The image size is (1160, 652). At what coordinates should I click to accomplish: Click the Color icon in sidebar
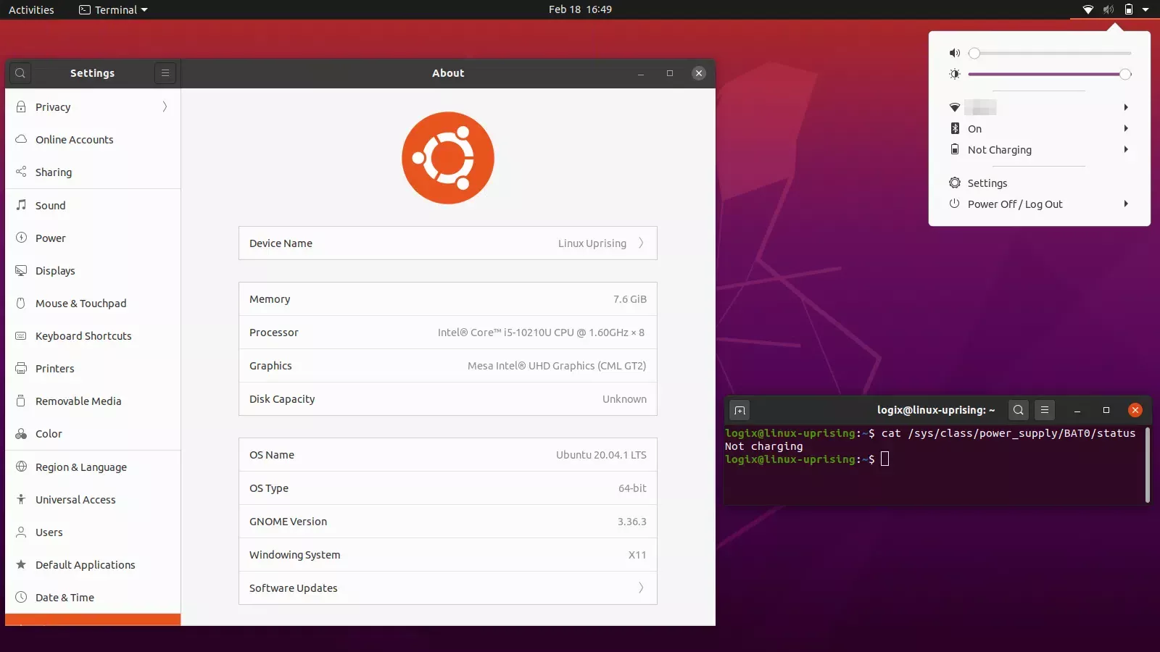pos(21,433)
